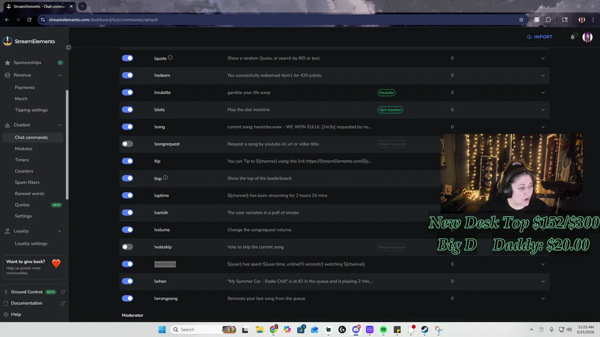Click the Ground Control external link icon
This screenshot has width=600, height=337.
coord(63,292)
